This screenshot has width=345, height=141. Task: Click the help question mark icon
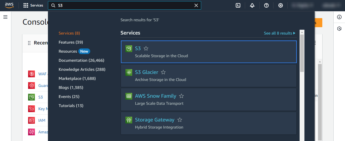click(266, 5)
